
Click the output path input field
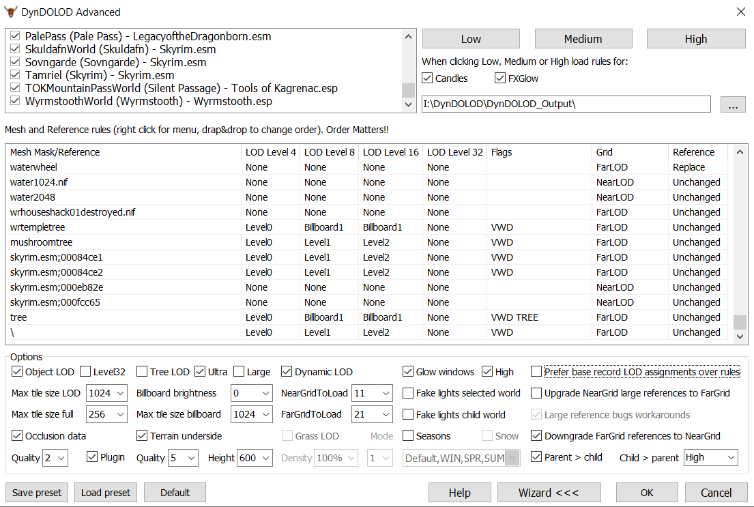[565, 104]
